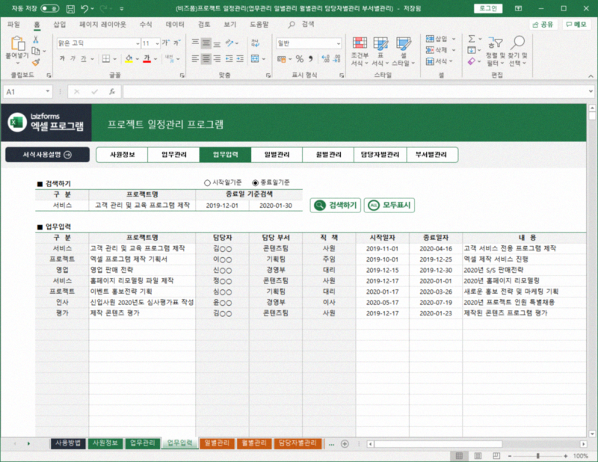Viewport: 598px width, 462px height.
Task: Click the Increase Decimal icon
Action: tap(325, 59)
